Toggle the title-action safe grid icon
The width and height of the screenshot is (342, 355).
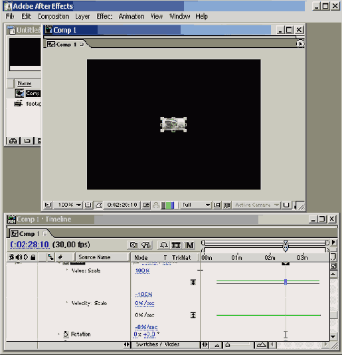point(88,205)
